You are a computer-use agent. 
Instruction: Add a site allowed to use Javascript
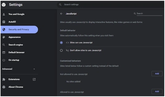coord(157,92)
